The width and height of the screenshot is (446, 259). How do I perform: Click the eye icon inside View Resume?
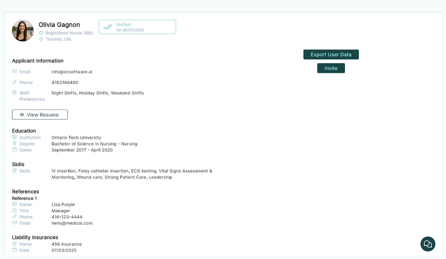click(x=22, y=114)
